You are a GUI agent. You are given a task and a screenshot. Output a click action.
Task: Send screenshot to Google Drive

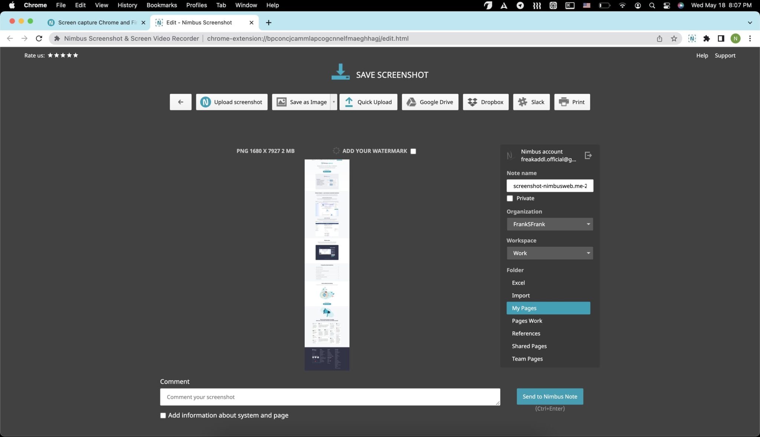429,102
